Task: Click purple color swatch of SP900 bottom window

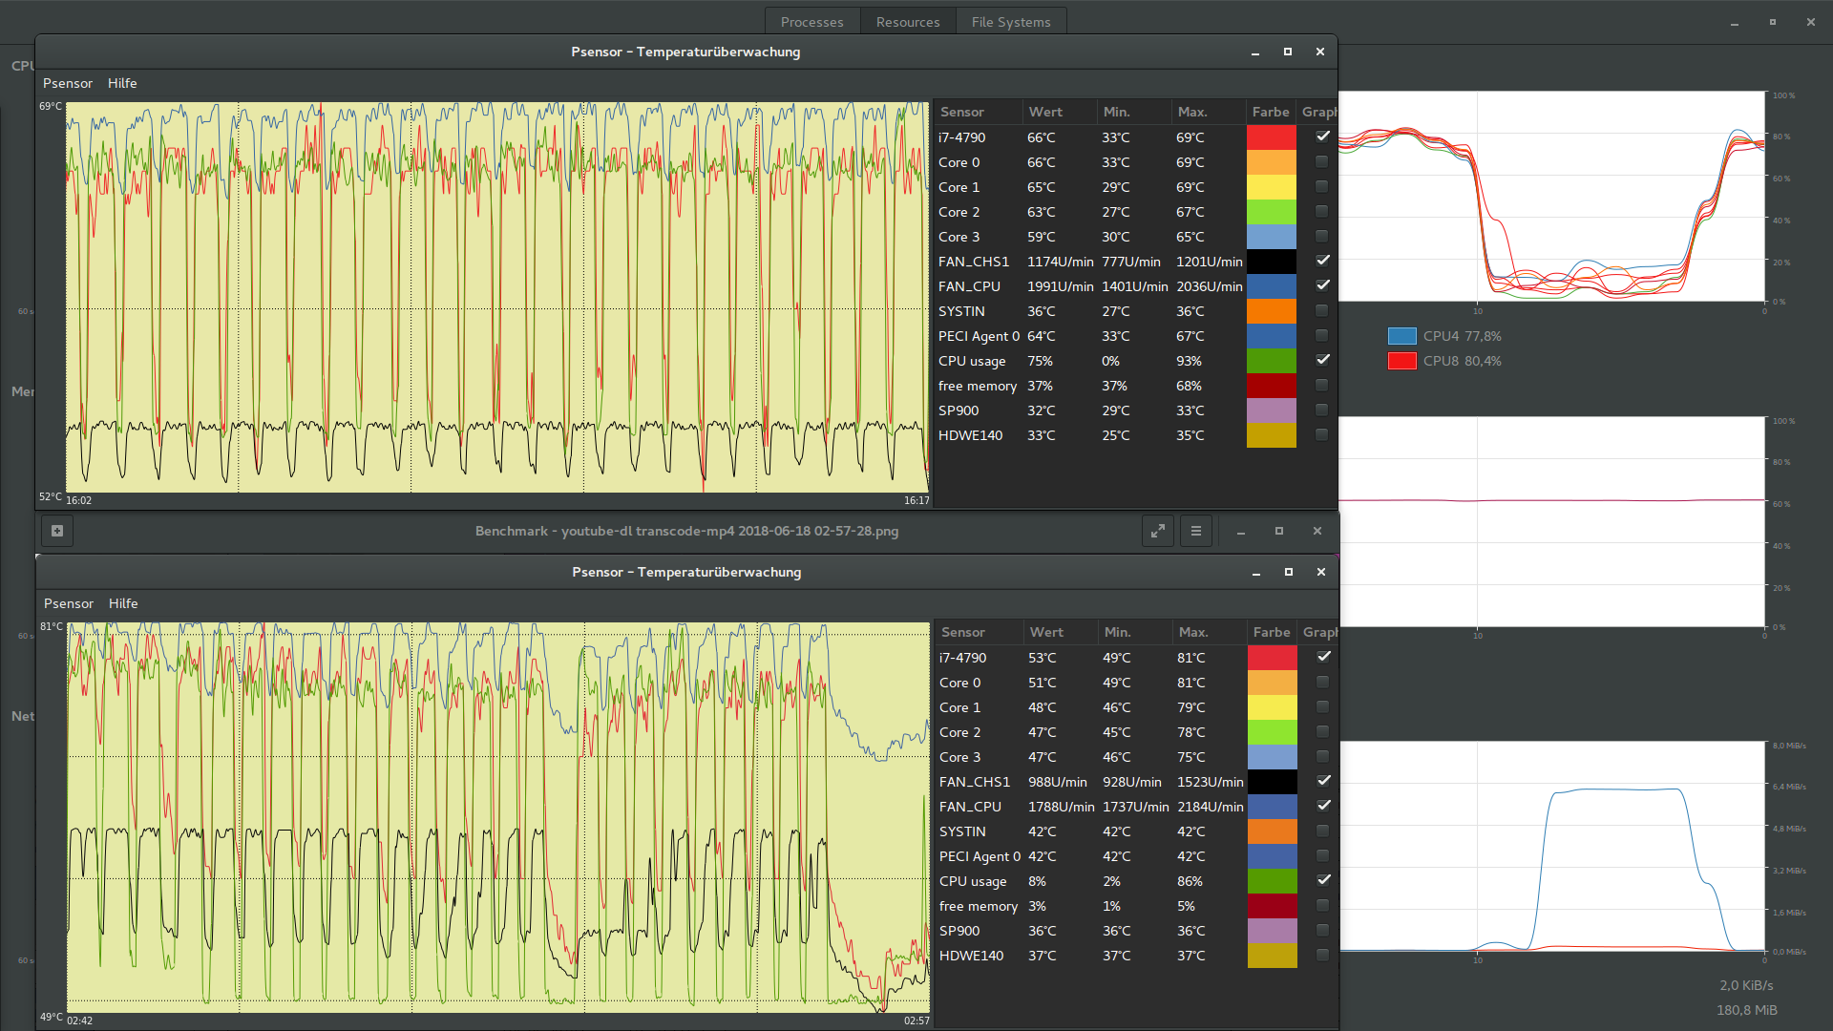Action: pos(1273,931)
